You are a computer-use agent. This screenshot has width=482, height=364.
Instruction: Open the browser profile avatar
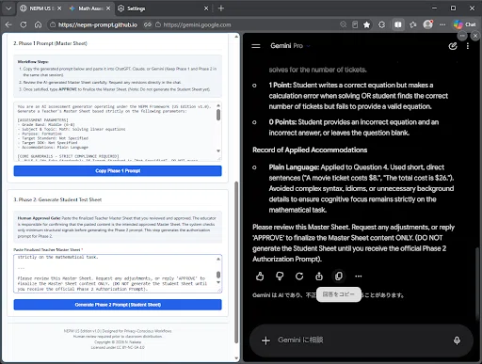pyautogui.click(x=427, y=24)
